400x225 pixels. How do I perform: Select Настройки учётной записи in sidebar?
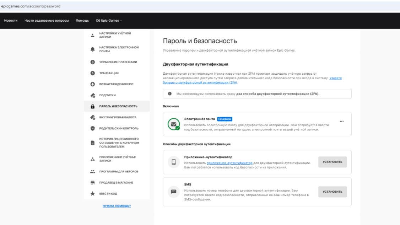(117, 35)
